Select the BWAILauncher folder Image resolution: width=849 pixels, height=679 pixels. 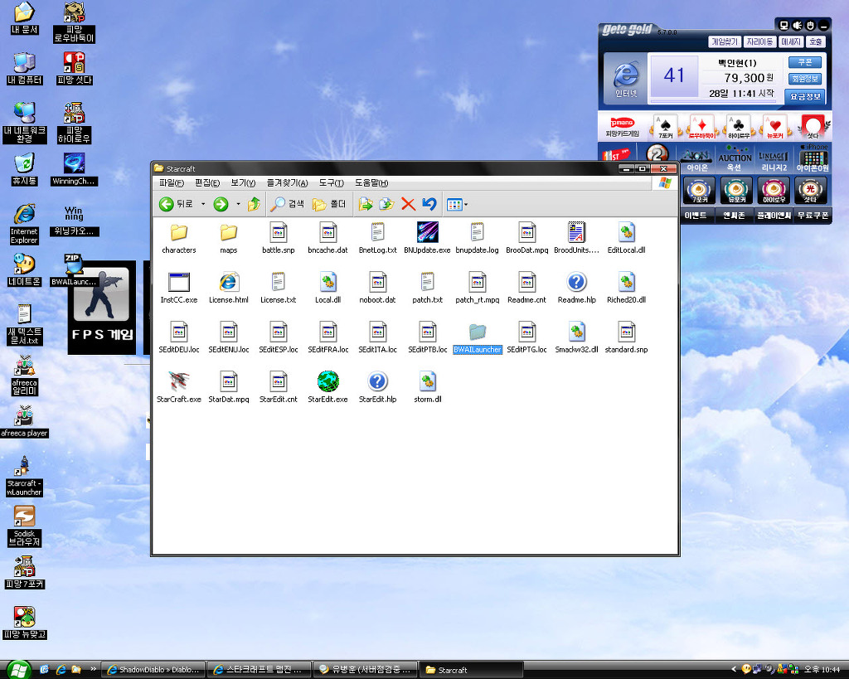(x=477, y=333)
